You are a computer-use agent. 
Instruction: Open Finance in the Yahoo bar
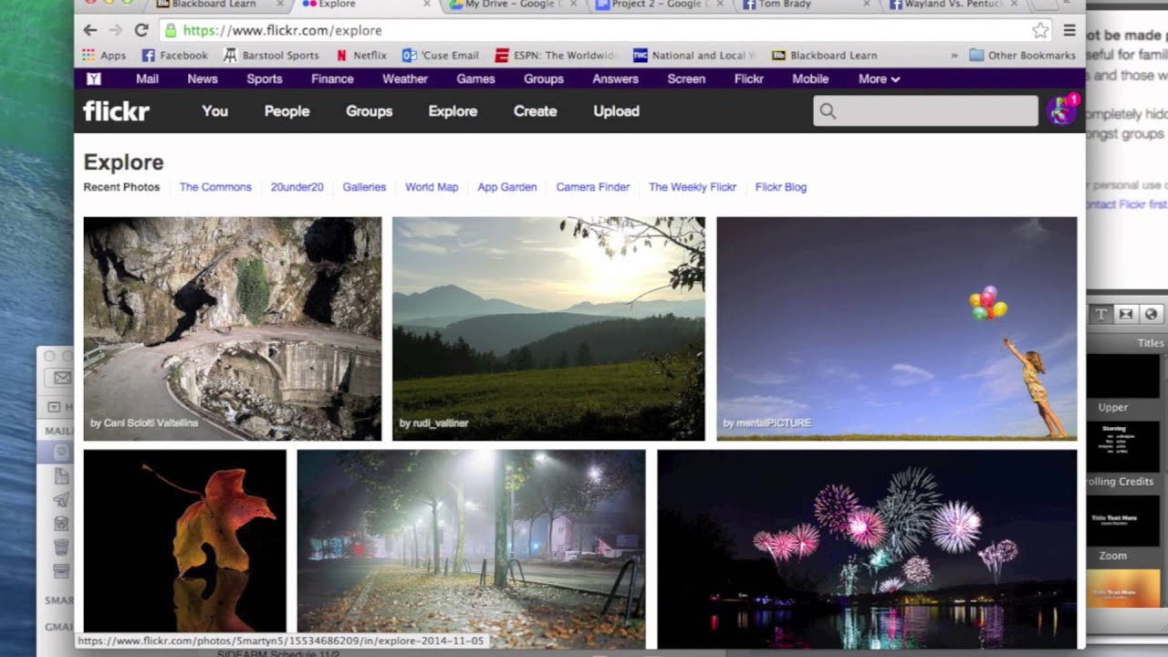332,79
